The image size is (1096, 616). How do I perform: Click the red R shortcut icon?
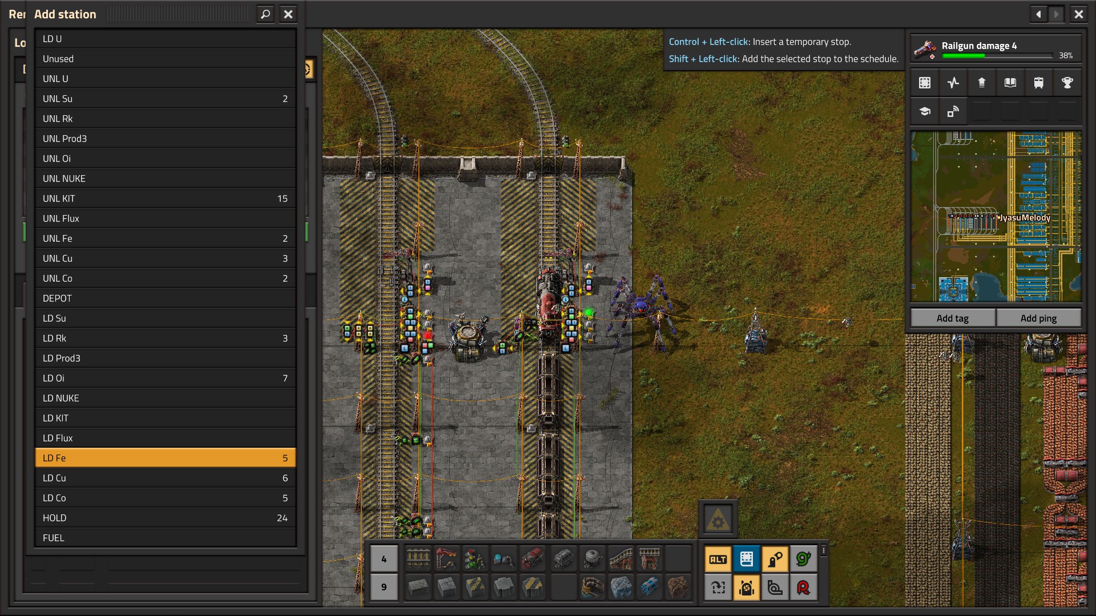click(803, 587)
